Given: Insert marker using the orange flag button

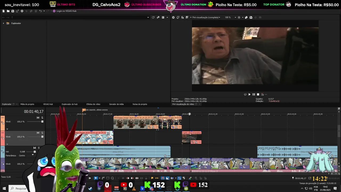Looking at the screenshot, I should (x=152, y=178).
